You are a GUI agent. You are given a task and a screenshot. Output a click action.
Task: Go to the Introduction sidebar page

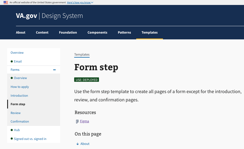pos(19,96)
